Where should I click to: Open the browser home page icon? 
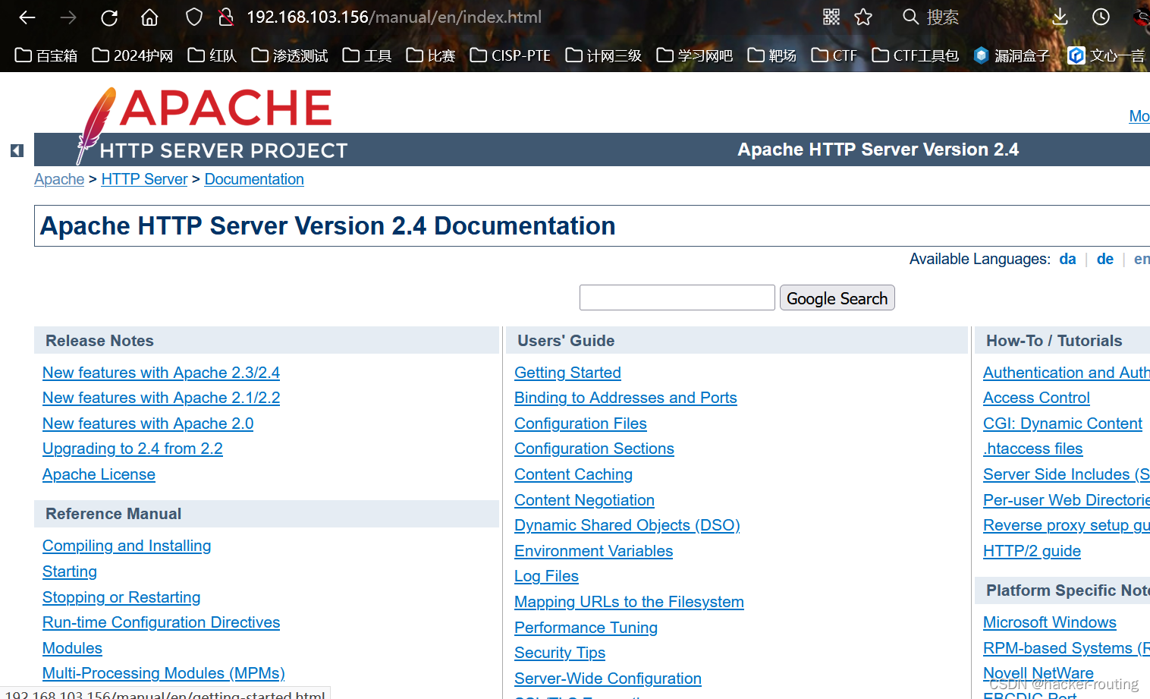[150, 17]
